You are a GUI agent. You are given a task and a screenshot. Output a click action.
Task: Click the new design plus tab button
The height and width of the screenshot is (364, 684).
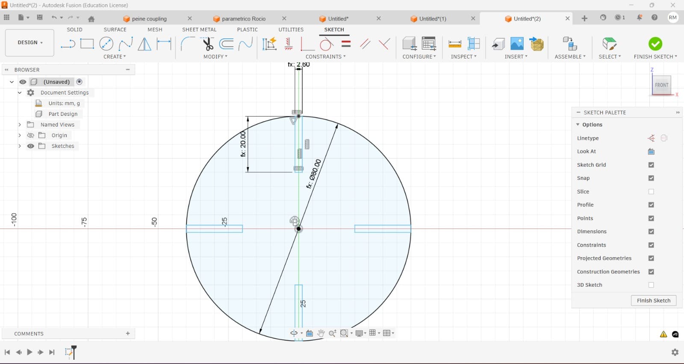584,18
